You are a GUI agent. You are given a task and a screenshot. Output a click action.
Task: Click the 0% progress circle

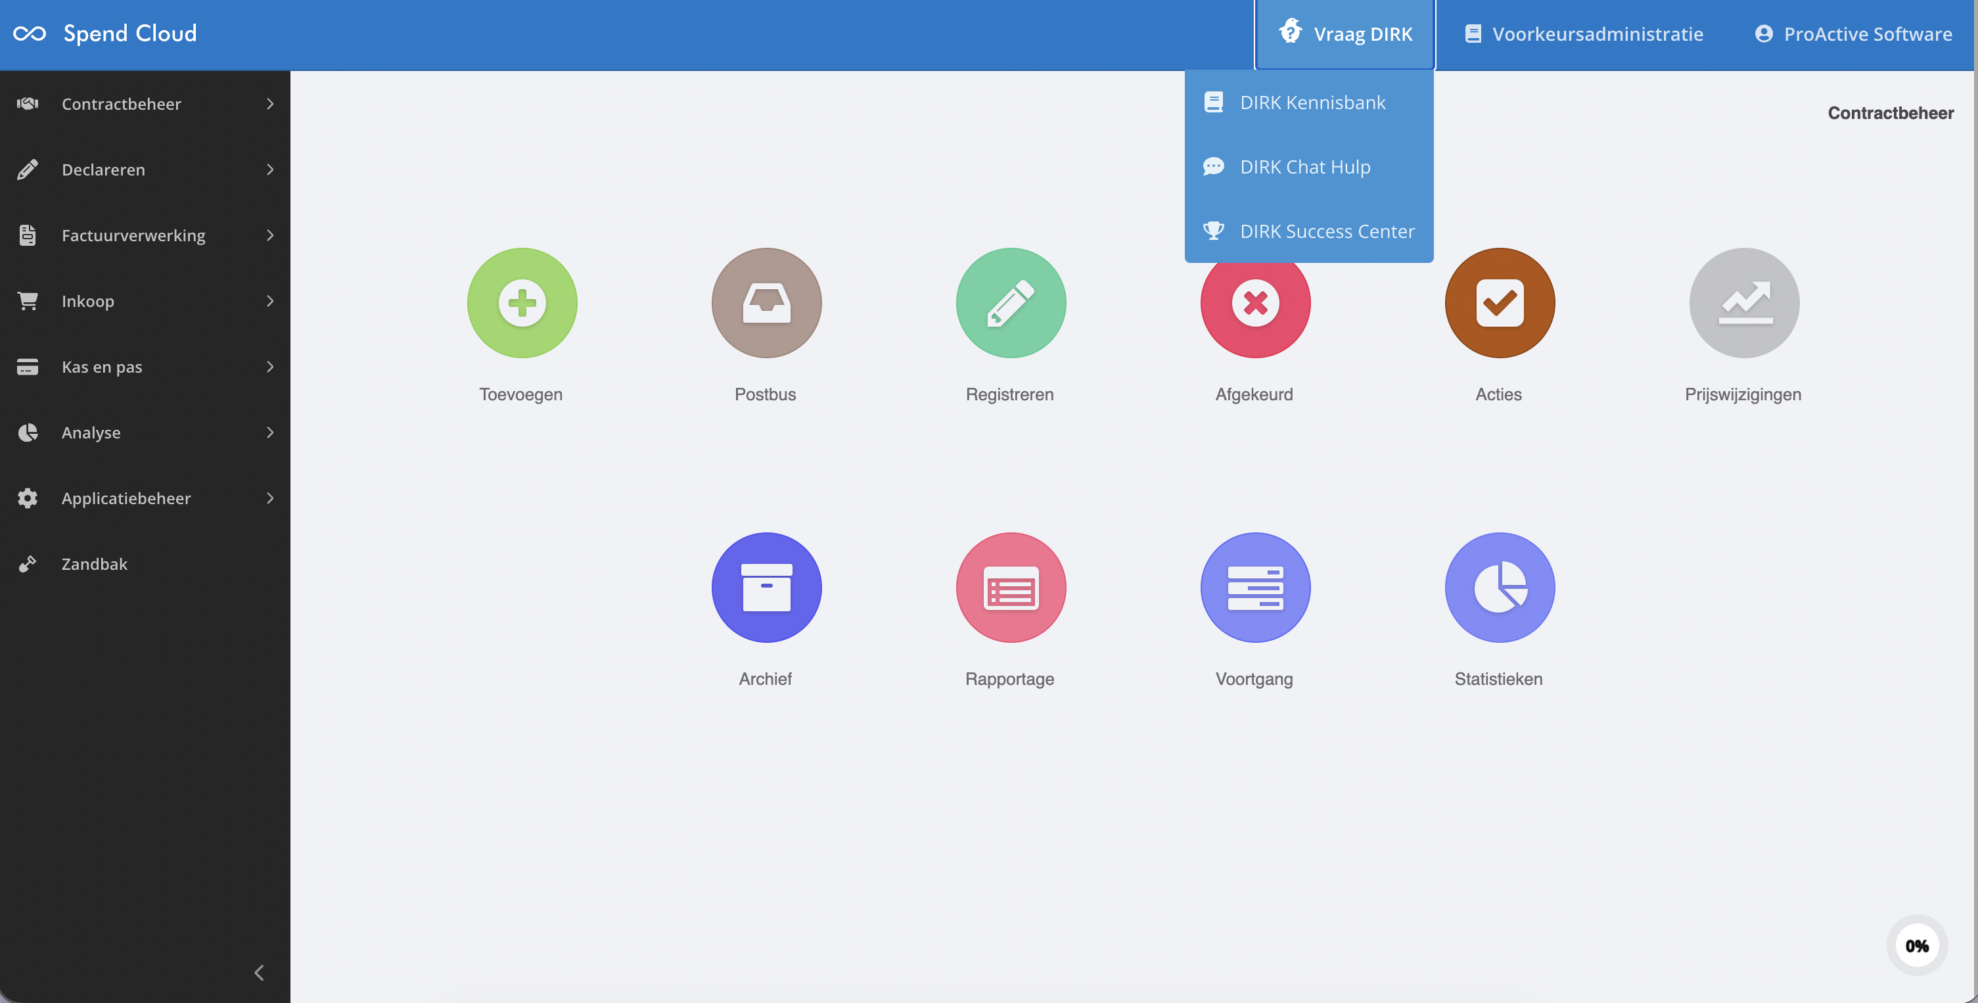1917,945
